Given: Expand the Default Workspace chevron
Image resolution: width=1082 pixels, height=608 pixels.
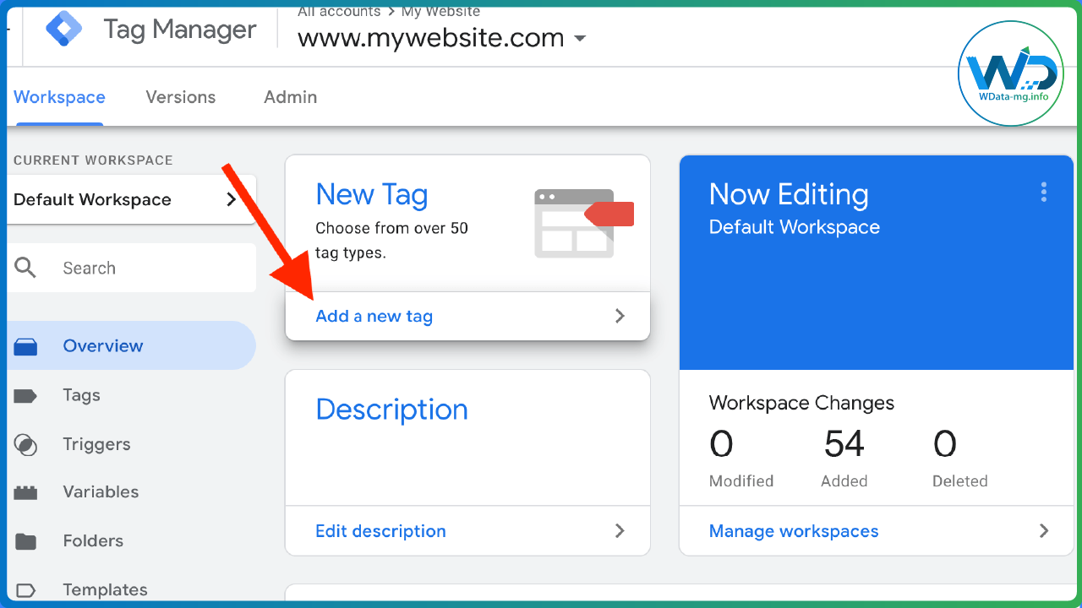Looking at the screenshot, I should pos(230,199).
